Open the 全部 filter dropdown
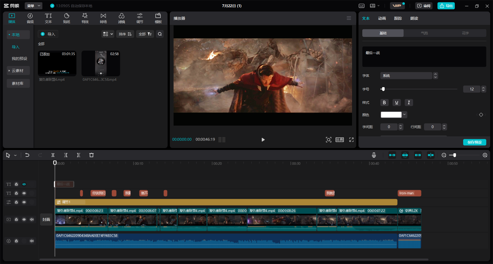Screen dimensions: 493x264 point(145,34)
